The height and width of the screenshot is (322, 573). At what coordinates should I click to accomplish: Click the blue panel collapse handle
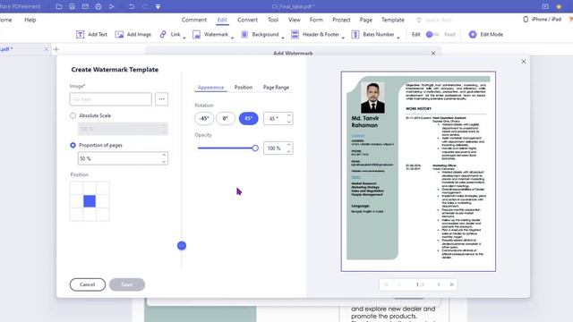pyautogui.click(x=182, y=246)
